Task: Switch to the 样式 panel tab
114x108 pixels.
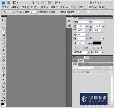Action: pyautogui.click(x=87, y=57)
